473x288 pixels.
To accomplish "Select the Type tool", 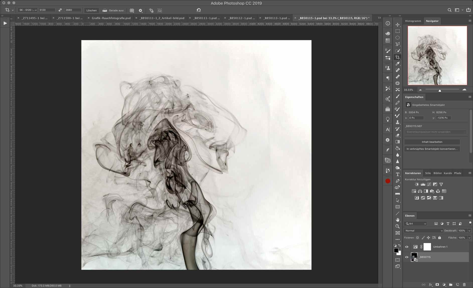I will pos(397,174).
